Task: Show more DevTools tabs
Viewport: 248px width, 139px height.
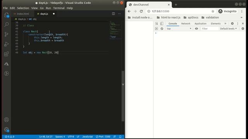Action: coord(226,24)
